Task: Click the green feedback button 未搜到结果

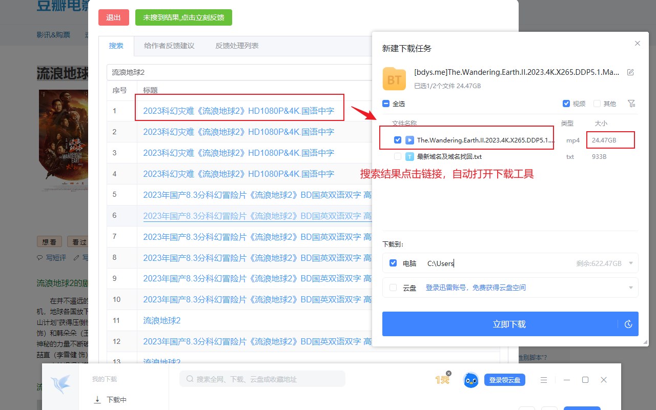Action: (x=183, y=17)
